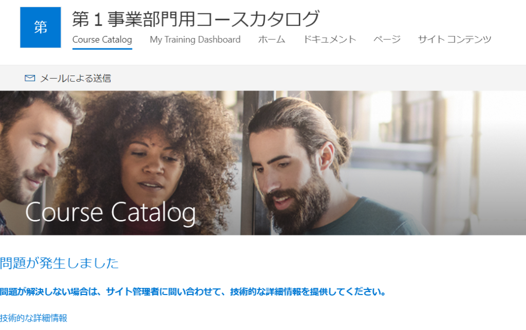Click the 第1事業部門用コースカタログ site title
The image size is (526, 330).
196,19
